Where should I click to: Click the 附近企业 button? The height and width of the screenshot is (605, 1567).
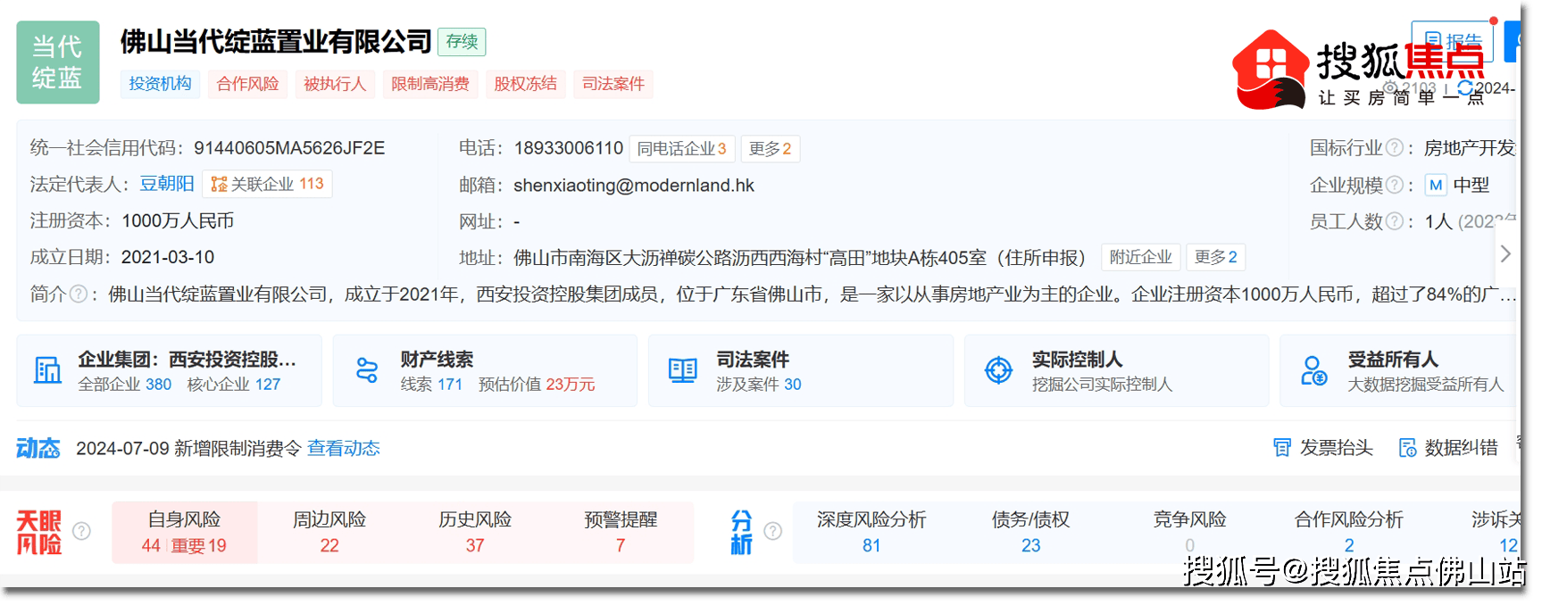point(1141,258)
